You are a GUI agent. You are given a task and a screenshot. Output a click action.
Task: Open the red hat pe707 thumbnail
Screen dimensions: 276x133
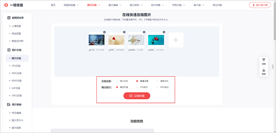click(x=116, y=40)
